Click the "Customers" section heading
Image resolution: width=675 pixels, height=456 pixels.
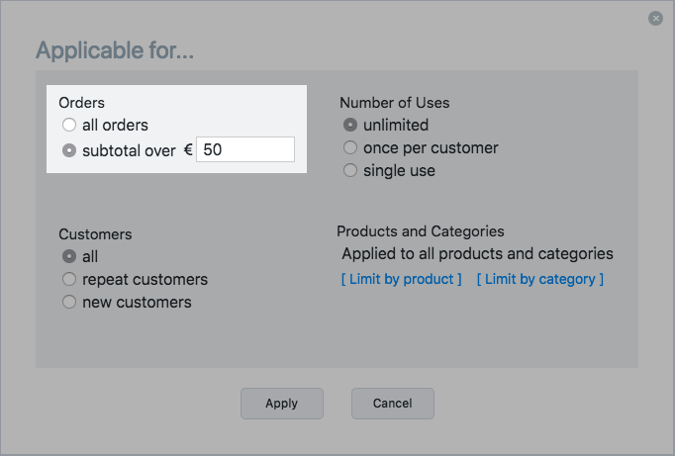tap(95, 234)
